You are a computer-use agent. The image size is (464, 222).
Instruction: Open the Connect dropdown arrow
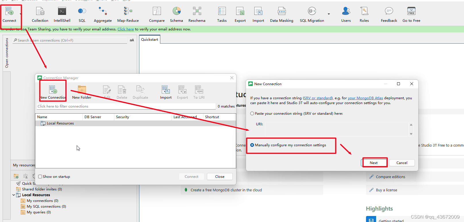tap(20, 14)
